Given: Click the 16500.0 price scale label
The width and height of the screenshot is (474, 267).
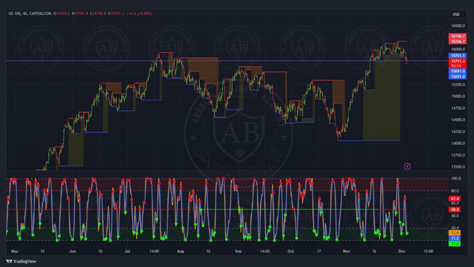Looking at the screenshot, I should [458, 26].
